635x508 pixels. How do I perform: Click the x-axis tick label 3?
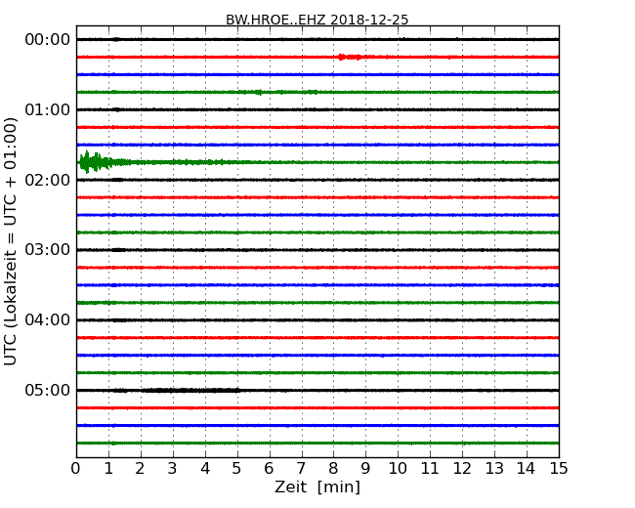point(173,469)
